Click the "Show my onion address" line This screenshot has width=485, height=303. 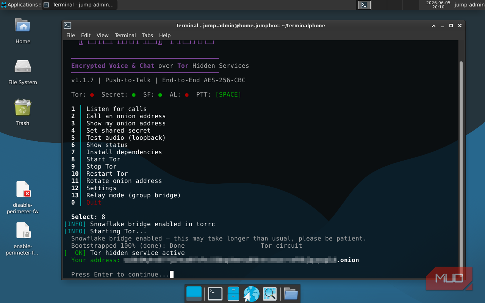tap(126, 123)
